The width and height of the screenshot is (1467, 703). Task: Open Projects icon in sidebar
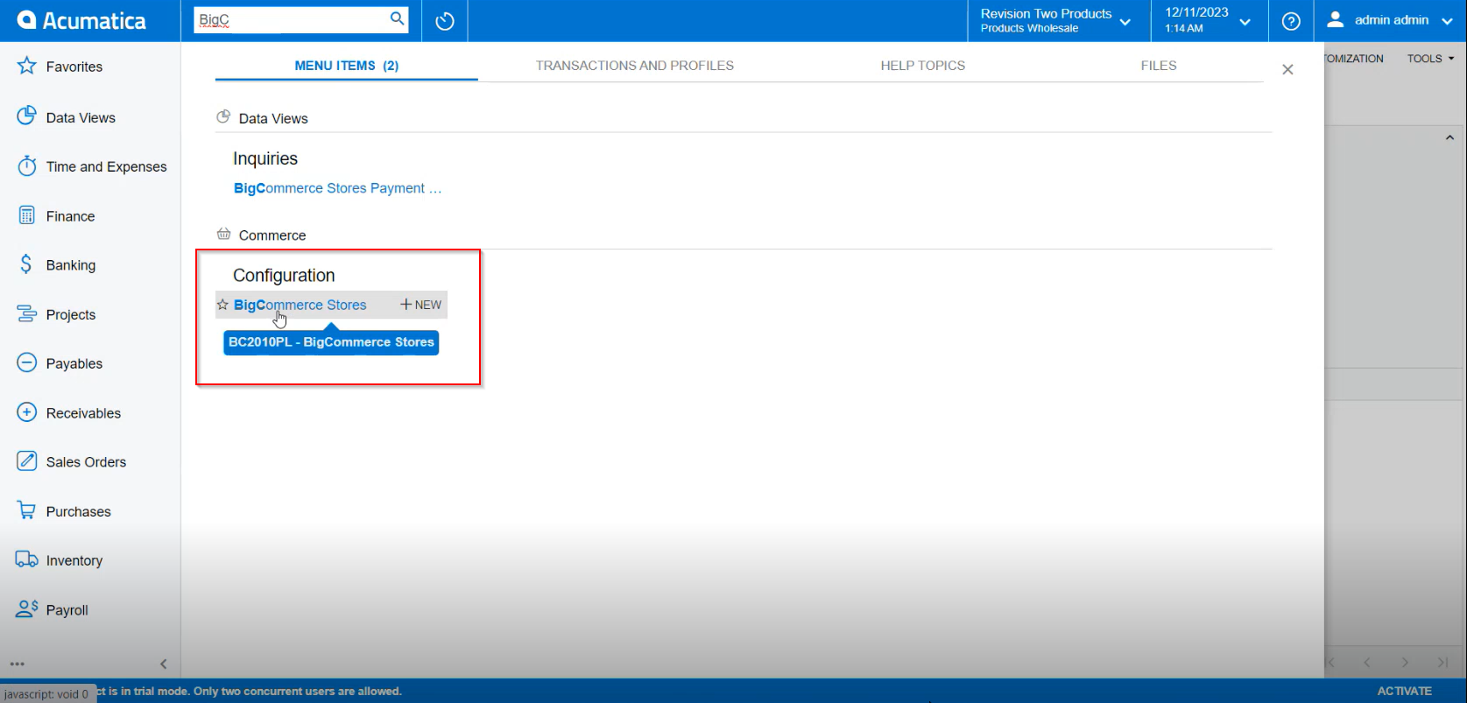(27, 313)
